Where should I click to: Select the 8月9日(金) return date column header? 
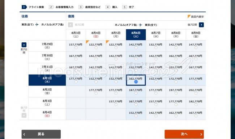[x=196, y=35]
